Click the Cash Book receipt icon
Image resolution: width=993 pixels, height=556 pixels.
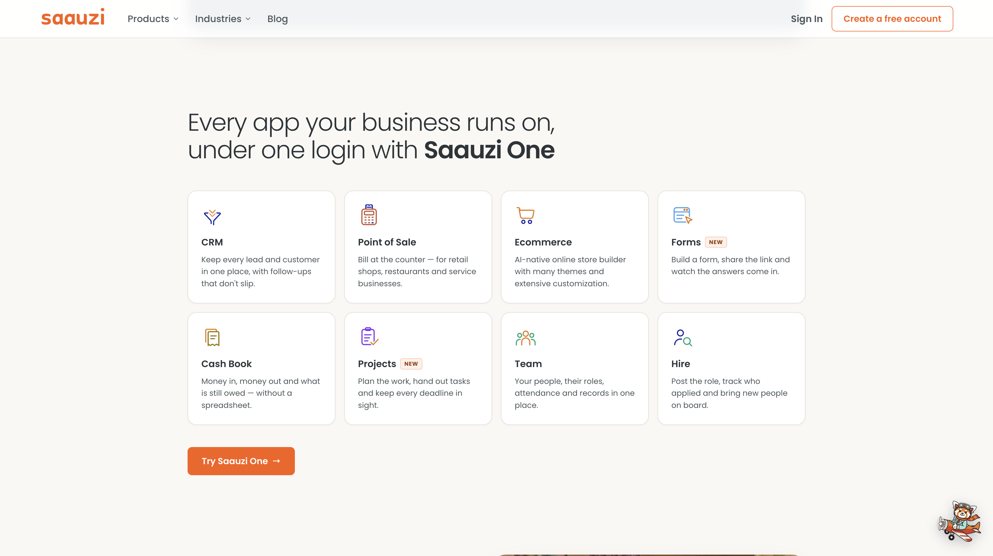tap(212, 337)
